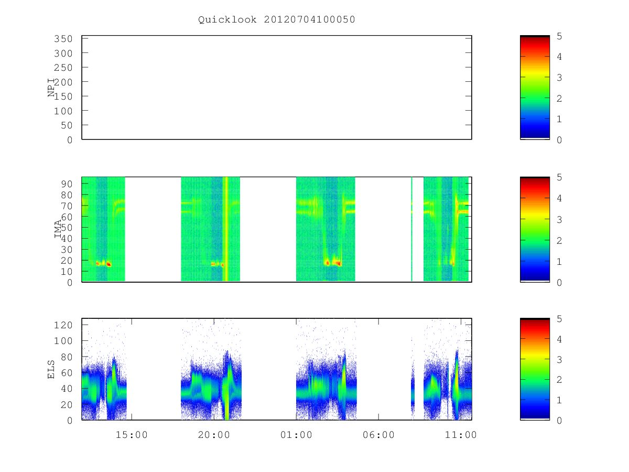Click the 300 tick on NPI axis
This screenshot has height=472, width=629.
(x=62, y=53)
